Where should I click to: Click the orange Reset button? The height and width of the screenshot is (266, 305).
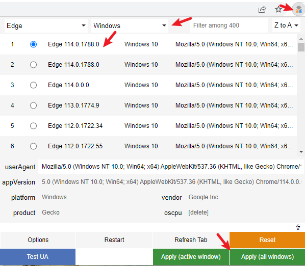pyautogui.click(x=267, y=240)
